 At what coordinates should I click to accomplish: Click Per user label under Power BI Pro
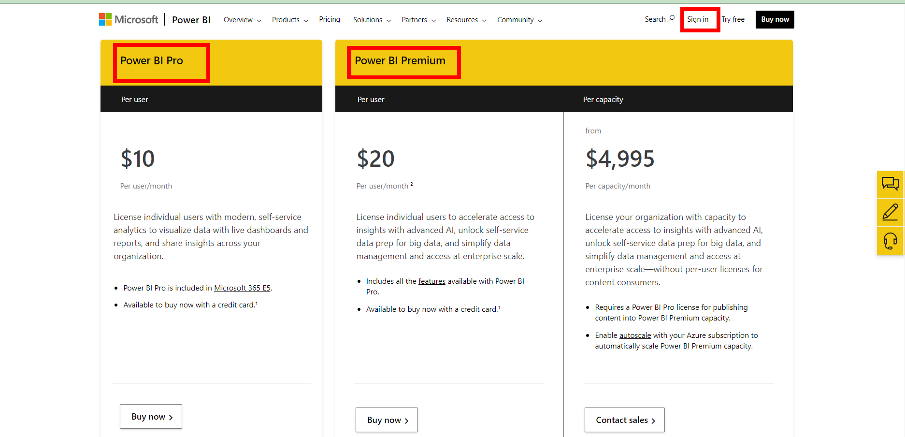134,99
